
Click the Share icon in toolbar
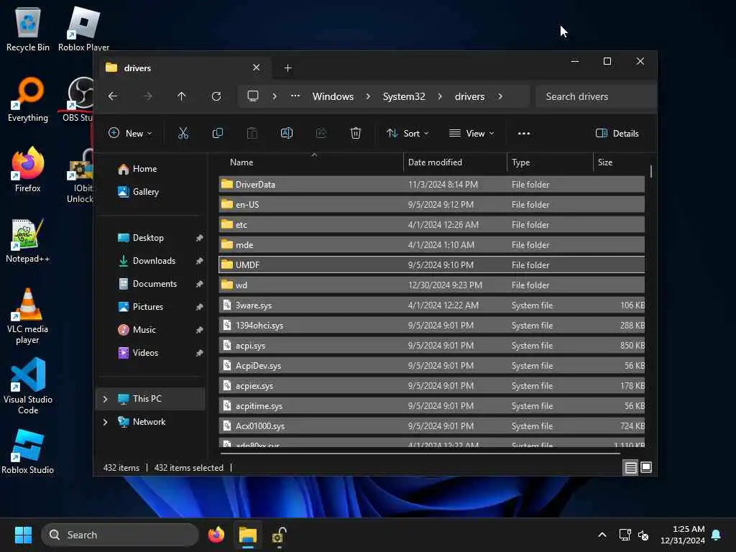(321, 133)
